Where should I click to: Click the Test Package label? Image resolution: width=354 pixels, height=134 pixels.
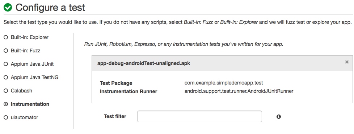116,83
